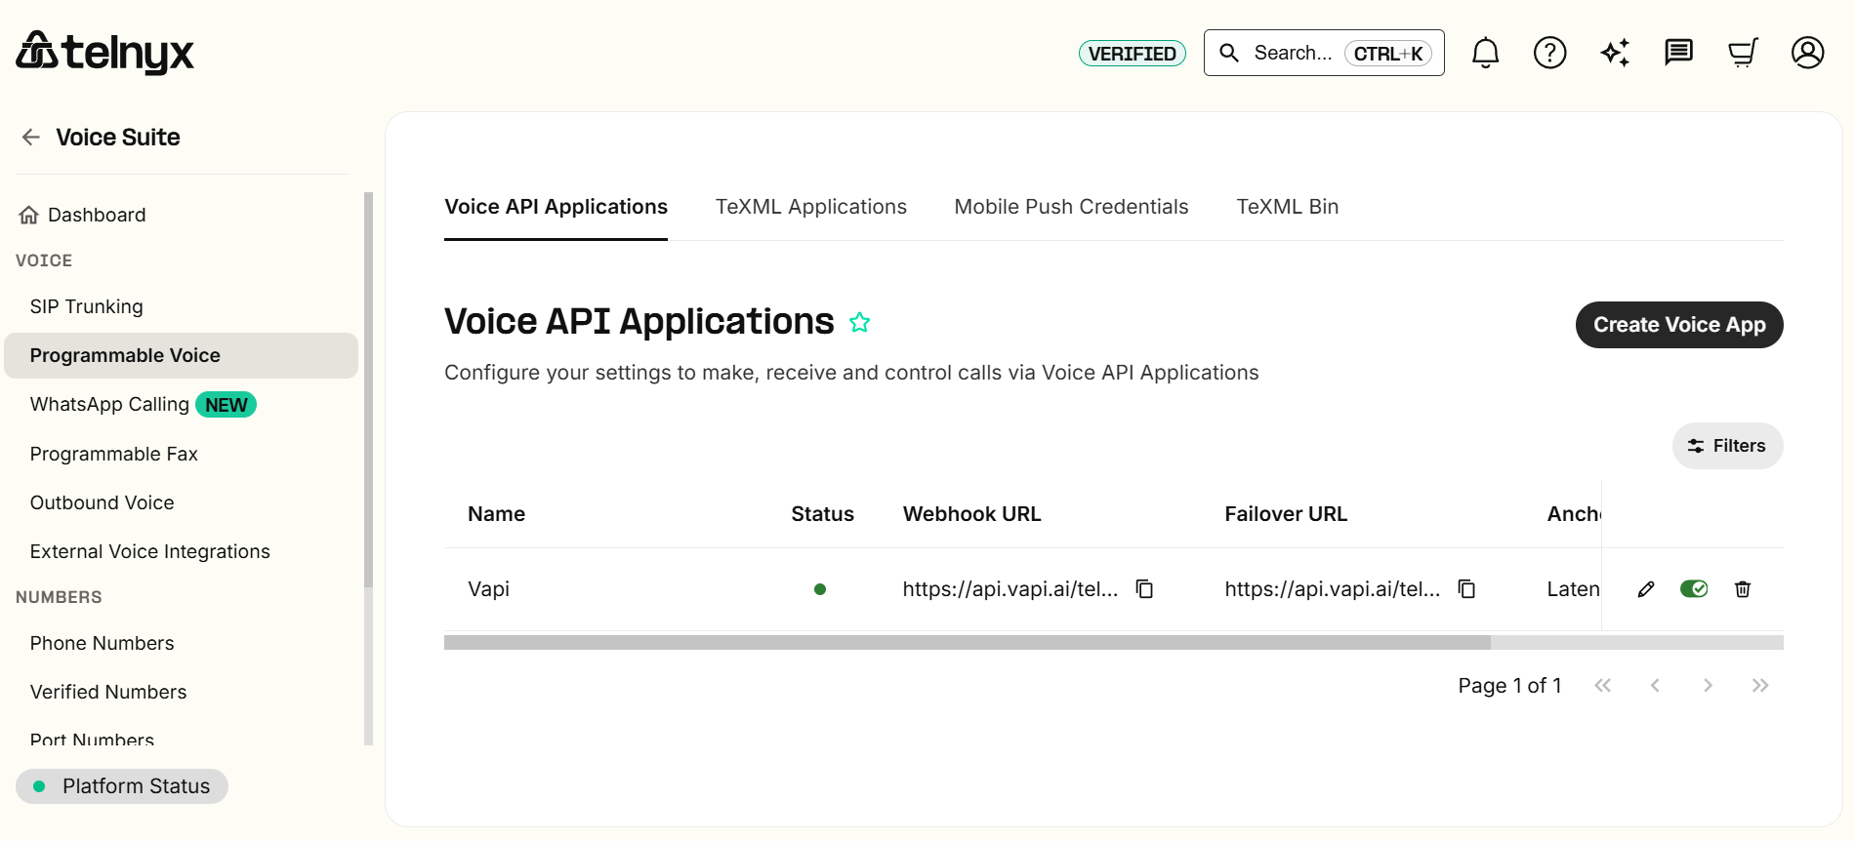Delete the Vapi application with trash icon
The width and height of the screenshot is (1855, 841).
pyautogui.click(x=1743, y=588)
